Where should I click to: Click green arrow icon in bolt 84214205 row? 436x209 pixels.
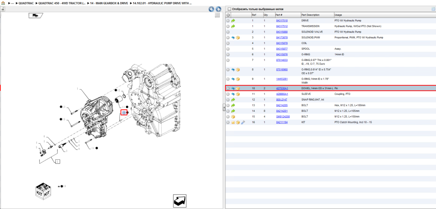pos(233,105)
